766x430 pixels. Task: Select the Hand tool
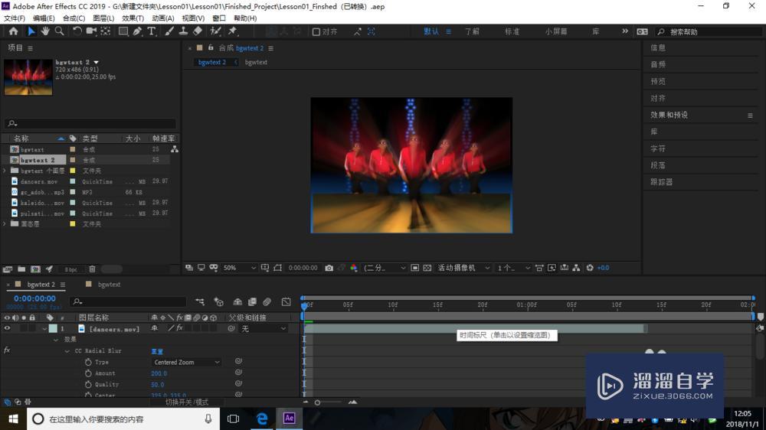tap(45, 31)
